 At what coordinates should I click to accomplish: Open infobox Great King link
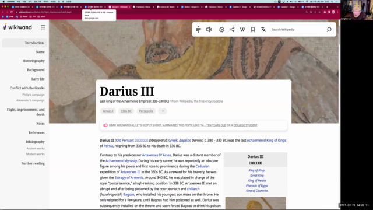[257, 176]
